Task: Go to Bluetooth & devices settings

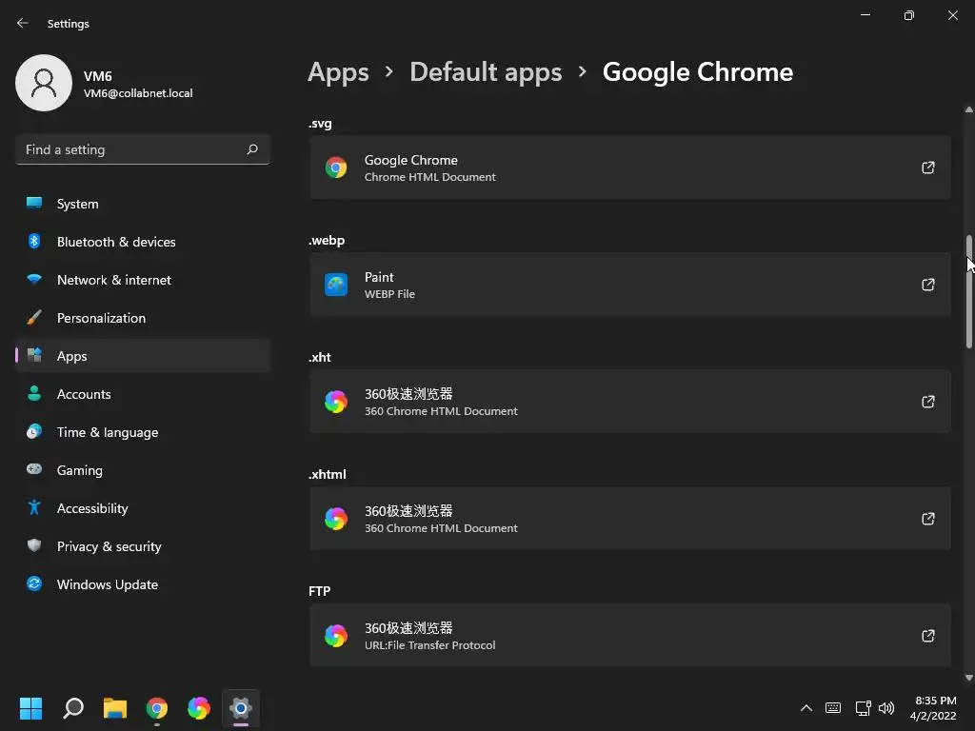Action: tap(116, 242)
